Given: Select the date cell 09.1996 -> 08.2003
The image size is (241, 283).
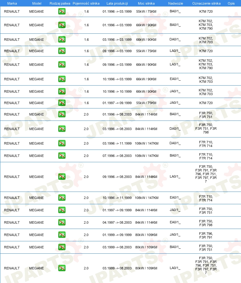Looking at the screenshot, I should point(117,177).
